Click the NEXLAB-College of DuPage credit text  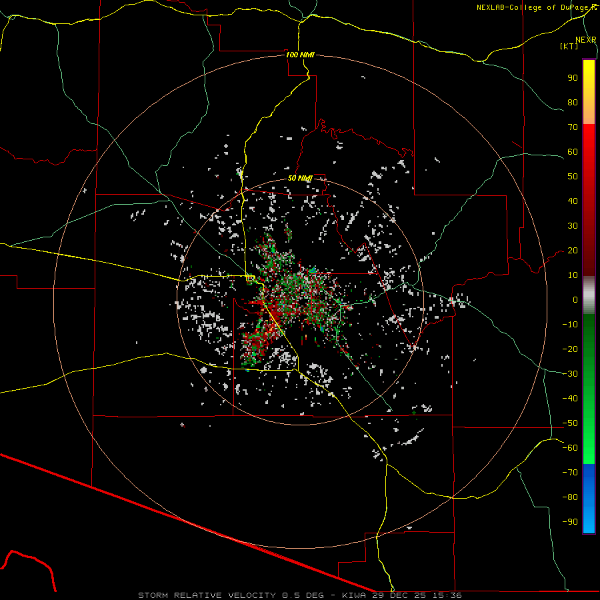pyautogui.click(x=534, y=7)
